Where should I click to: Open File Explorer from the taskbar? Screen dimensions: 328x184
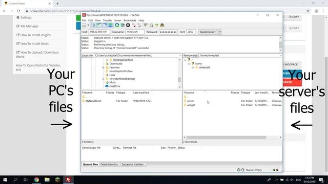47,179
